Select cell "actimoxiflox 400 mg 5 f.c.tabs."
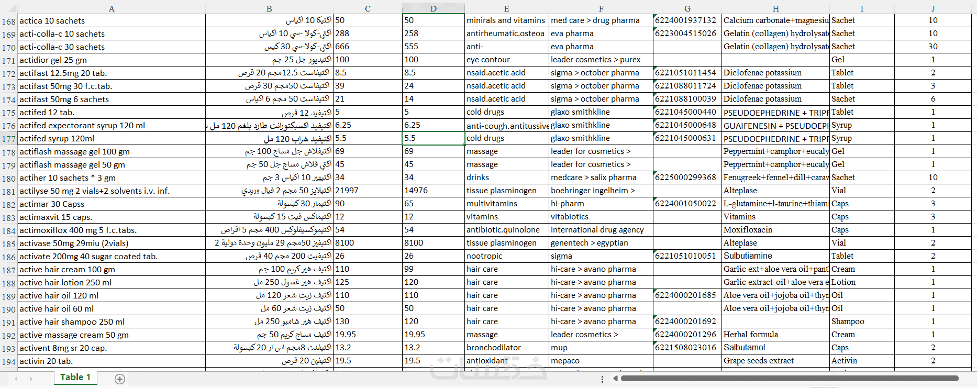The height and width of the screenshot is (388, 977). point(112,230)
